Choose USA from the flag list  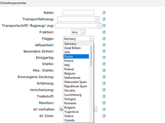coord(76,52)
